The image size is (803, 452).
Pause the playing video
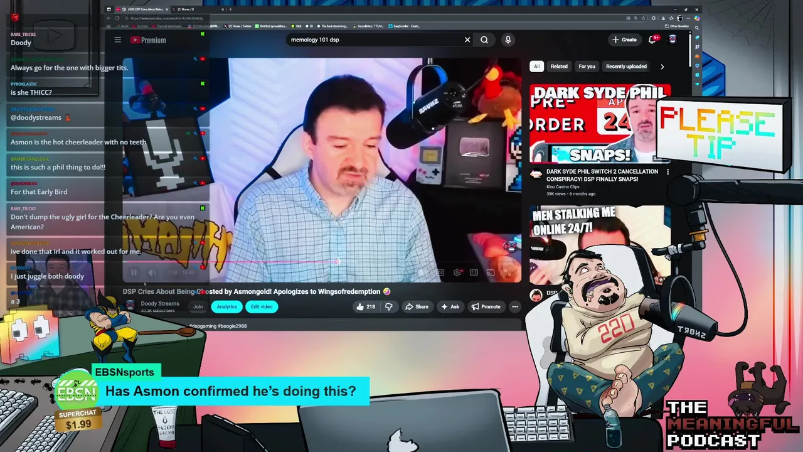coord(134,272)
